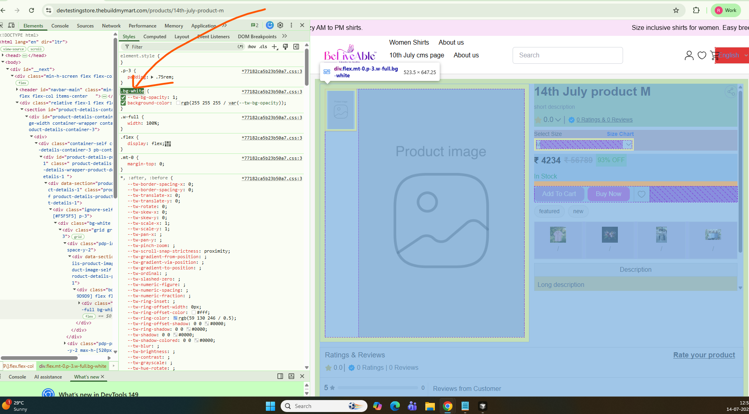Viewport: 749px width, 414px height.
Task: Click the new style rule plus icon
Action: coord(275,47)
